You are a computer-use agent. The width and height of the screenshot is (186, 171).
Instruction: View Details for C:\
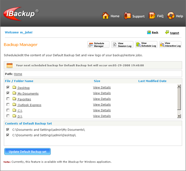pyautogui.click(x=102, y=110)
